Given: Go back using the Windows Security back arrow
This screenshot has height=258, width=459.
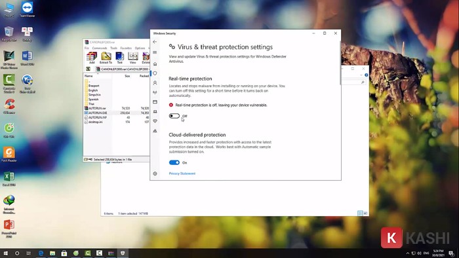Looking at the screenshot, I should click(x=155, y=42).
